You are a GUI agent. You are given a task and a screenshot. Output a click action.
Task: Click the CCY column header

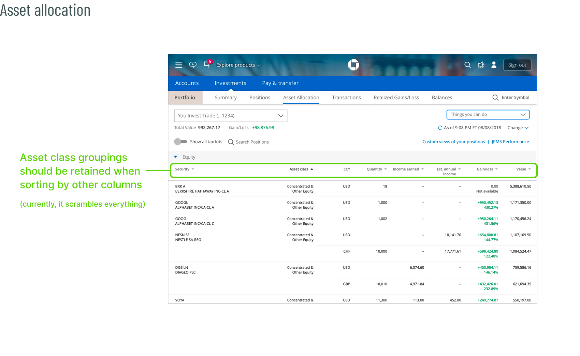tap(347, 169)
